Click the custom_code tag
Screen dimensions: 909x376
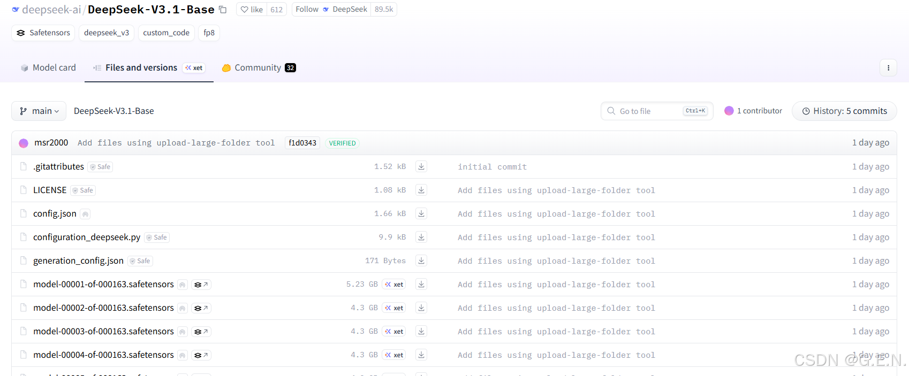click(x=166, y=33)
